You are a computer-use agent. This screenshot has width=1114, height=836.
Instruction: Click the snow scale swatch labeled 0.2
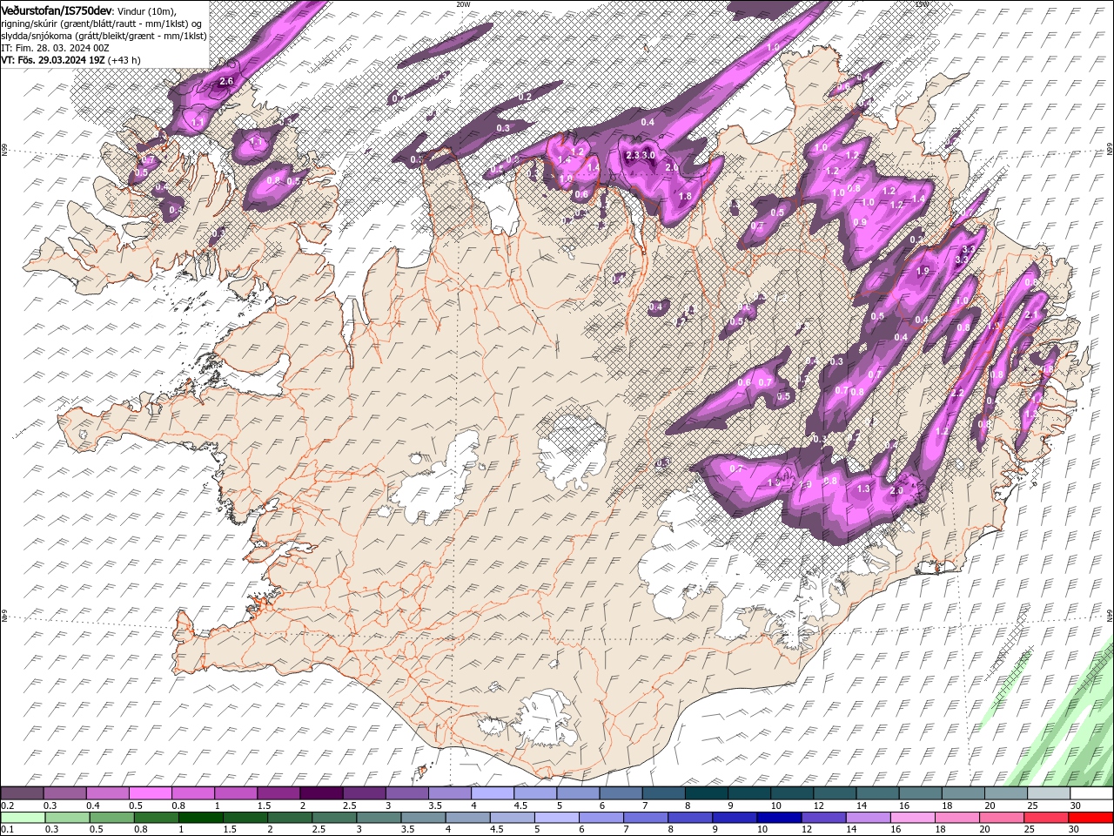coord(23,793)
